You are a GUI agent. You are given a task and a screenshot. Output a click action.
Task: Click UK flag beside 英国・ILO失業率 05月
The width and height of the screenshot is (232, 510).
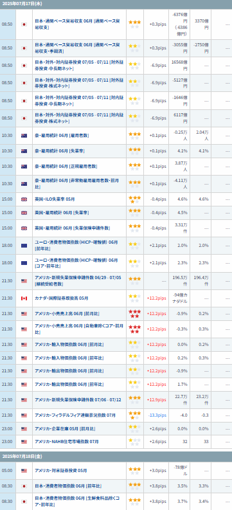[x=24, y=199]
